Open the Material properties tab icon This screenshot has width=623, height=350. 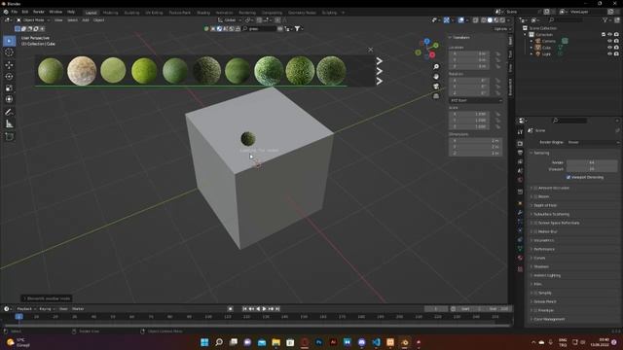click(x=520, y=258)
